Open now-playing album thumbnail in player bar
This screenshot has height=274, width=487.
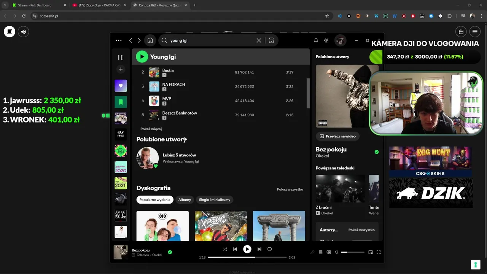point(121,252)
